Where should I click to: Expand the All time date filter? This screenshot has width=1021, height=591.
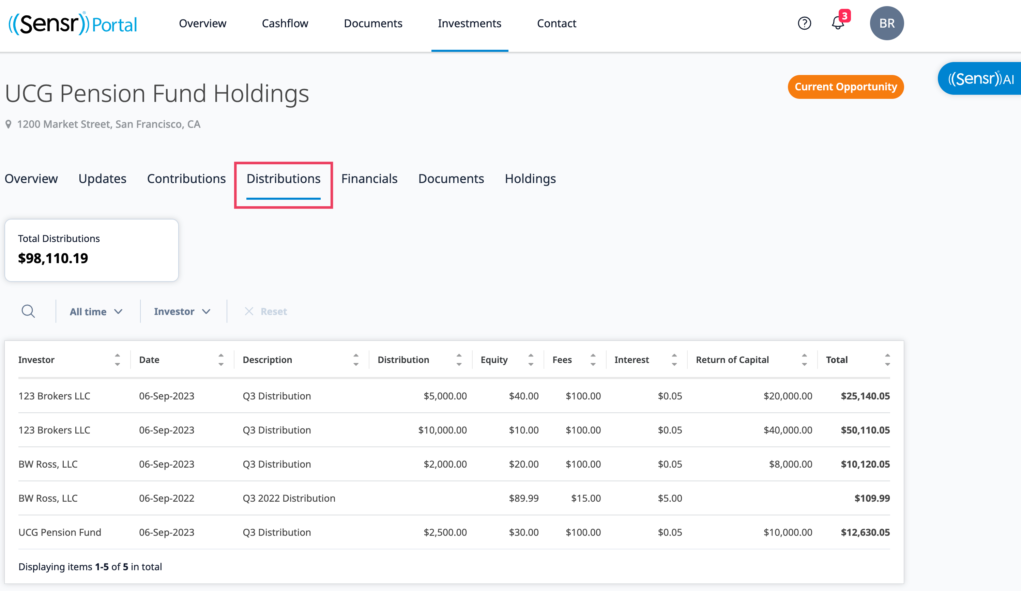[96, 312]
